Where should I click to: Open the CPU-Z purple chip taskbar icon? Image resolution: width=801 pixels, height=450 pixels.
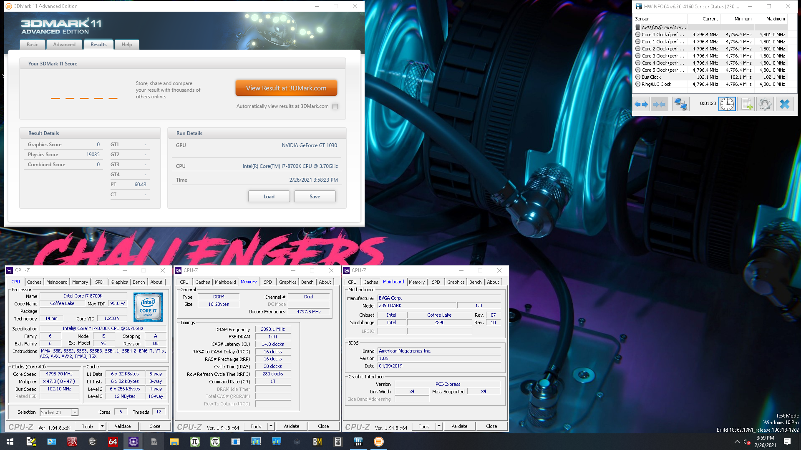click(133, 442)
